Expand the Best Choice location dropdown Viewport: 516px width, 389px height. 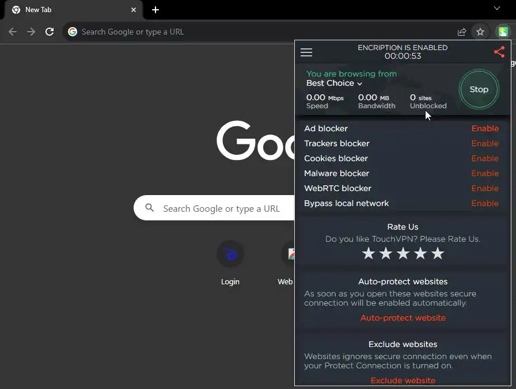[334, 83]
